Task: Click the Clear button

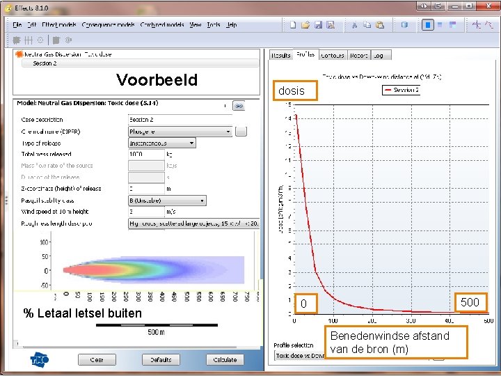Action: [x=97, y=360]
